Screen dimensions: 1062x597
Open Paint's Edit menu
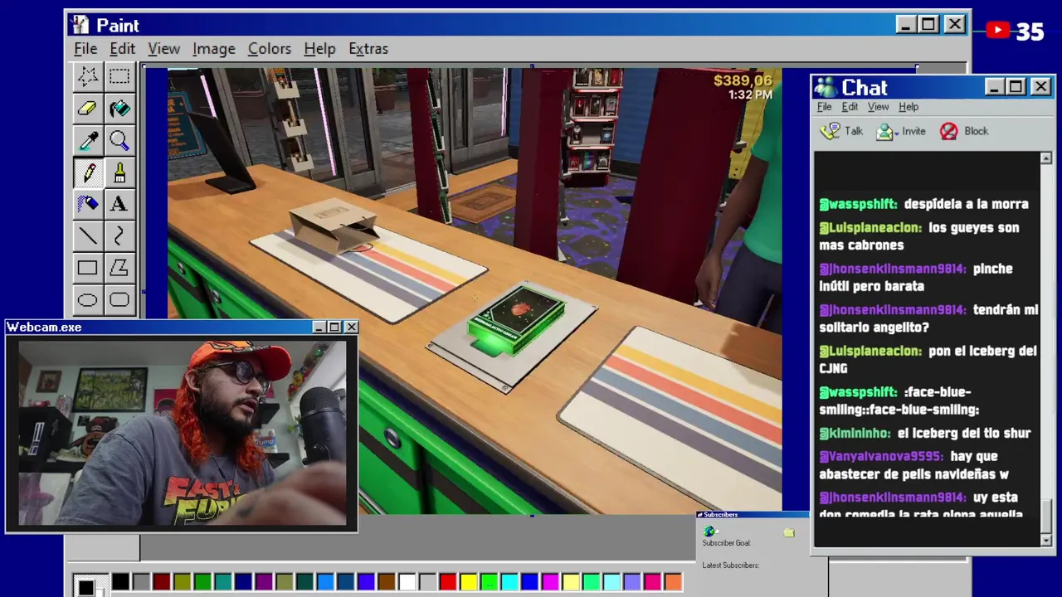122,49
